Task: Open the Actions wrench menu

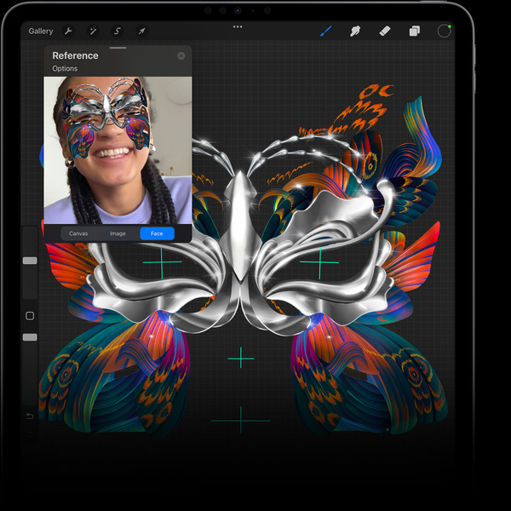Action: tap(68, 32)
